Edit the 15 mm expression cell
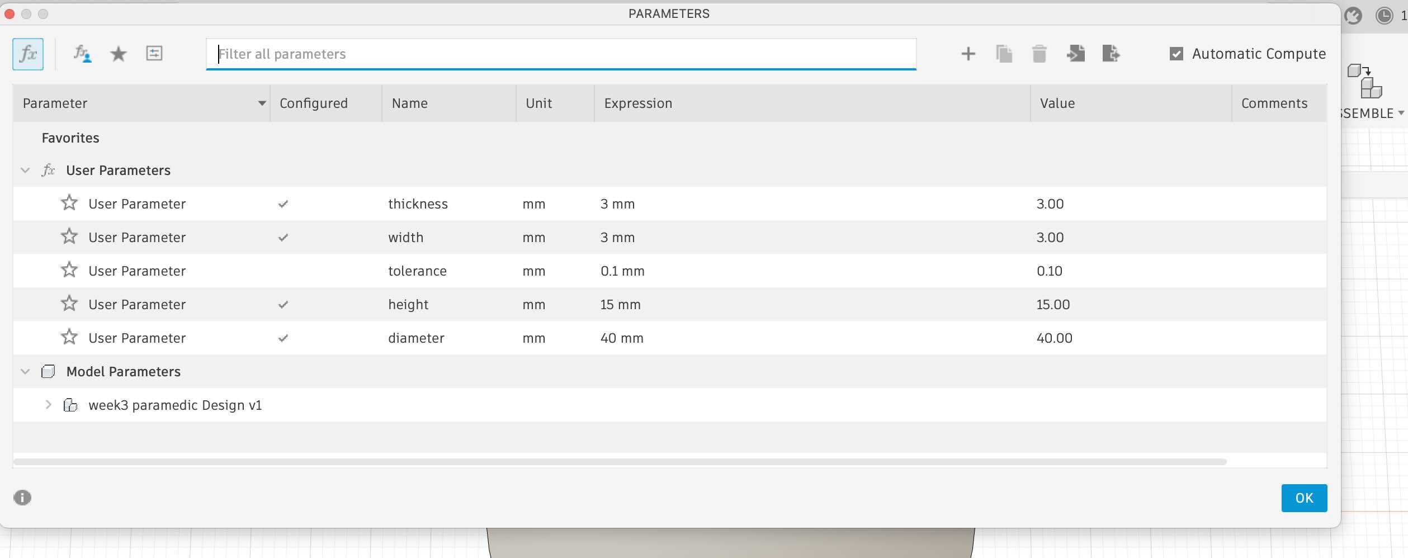 812,305
